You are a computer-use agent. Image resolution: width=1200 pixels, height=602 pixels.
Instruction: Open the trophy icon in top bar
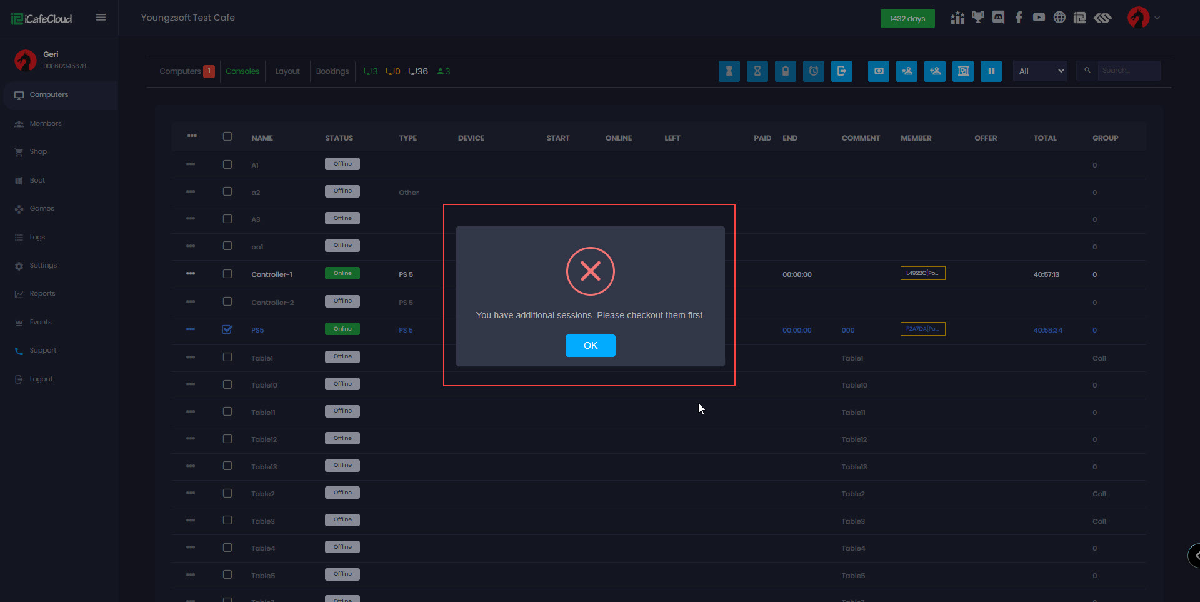coord(977,18)
